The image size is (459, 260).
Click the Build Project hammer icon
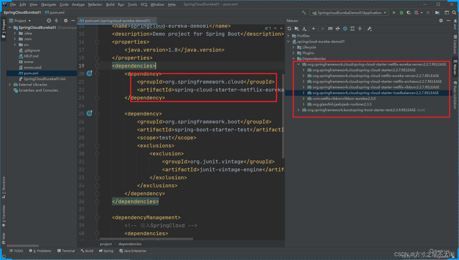pyautogui.click(x=304, y=13)
